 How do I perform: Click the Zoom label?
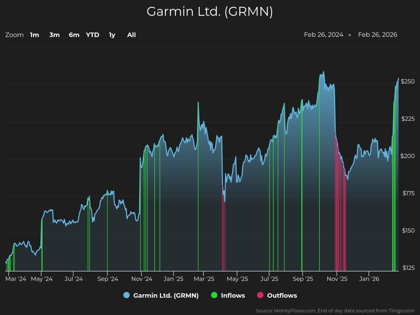(x=14, y=35)
